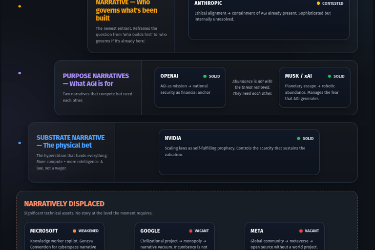Screen dimensions: 375x250
Task: Click the SOLID label on NVIDIA card
Action: pyautogui.click(x=308, y=139)
